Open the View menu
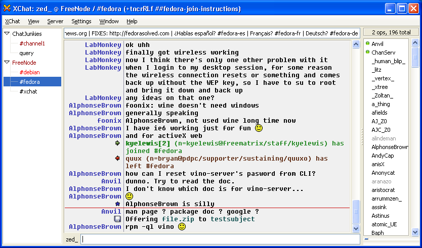This screenshot has width=422, height=248. 33,21
